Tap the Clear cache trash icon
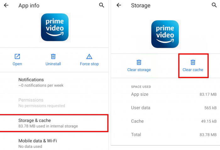This screenshot has height=150, width=220. pyautogui.click(x=193, y=62)
